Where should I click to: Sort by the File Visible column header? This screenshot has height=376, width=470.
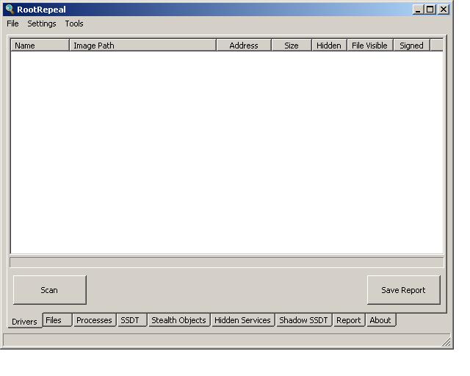pyautogui.click(x=370, y=46)
